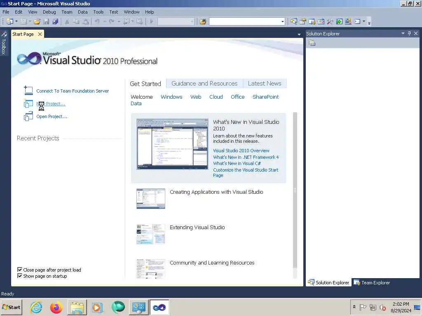Click the Properties Window toolbar icon
Viewport: 422px width, 316px height.
coord(303,21)
